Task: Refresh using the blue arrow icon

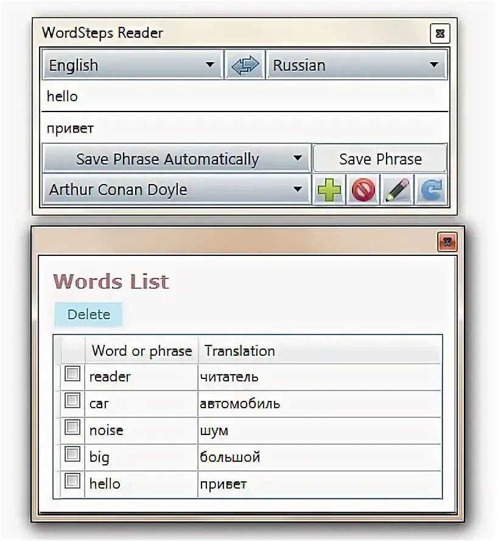Action: tap(431, 189)
